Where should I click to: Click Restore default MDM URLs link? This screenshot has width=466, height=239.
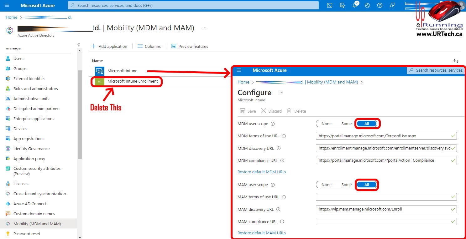pos(262,172)
